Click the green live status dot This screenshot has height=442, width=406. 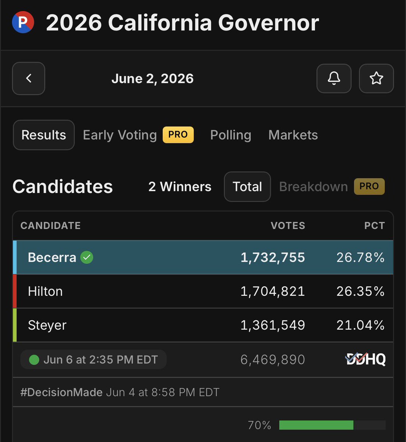click(34, 359)
